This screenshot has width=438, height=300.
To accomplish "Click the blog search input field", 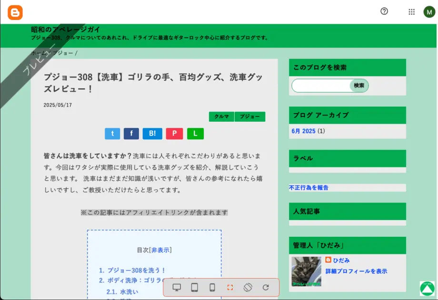I will 321,86.
